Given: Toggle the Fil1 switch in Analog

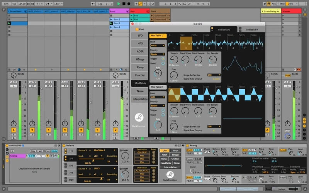Looking at the screenshot, I should pyautogui.click(x=244, y=150).
